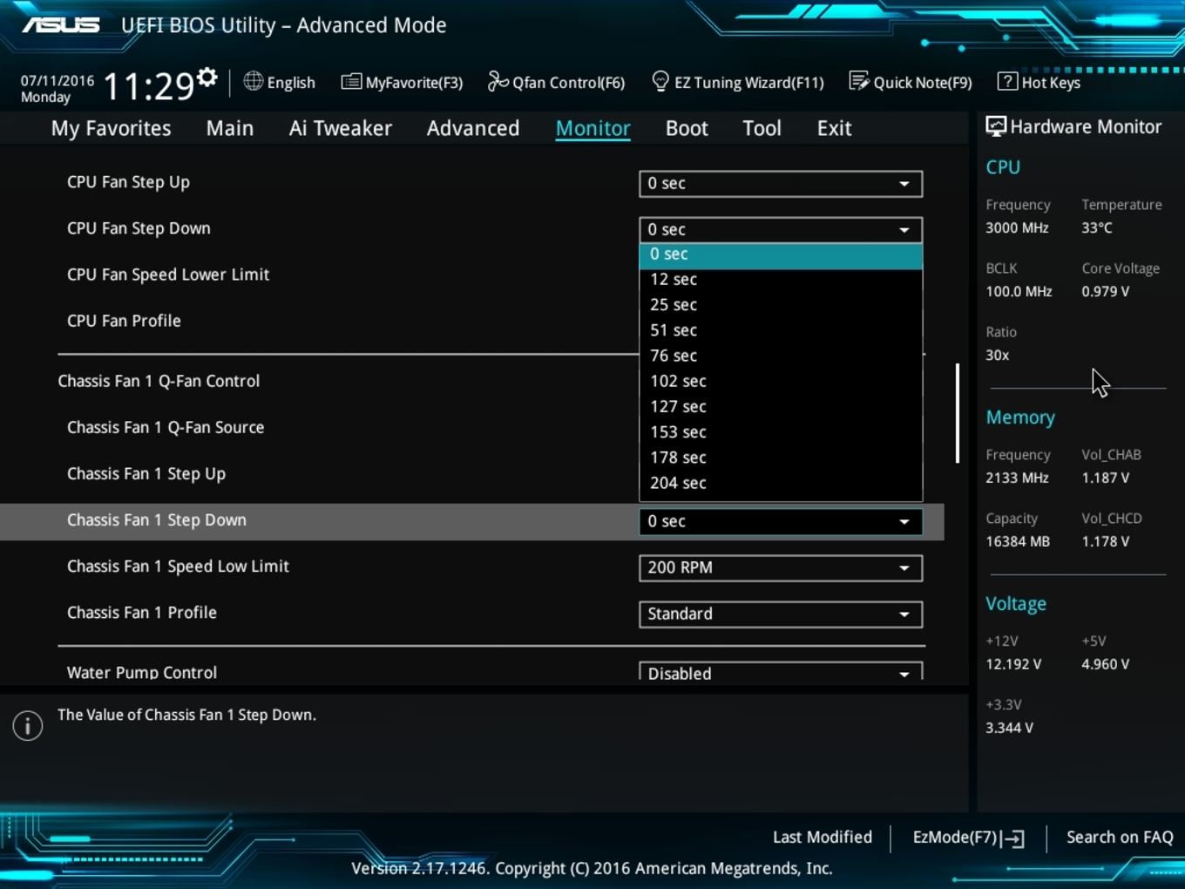Open the Ai Tweaker tab
Screen dimensions: 1185x889
pos(340,128)
